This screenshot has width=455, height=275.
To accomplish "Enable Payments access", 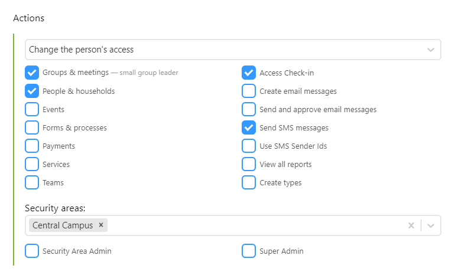I will 32,146.
